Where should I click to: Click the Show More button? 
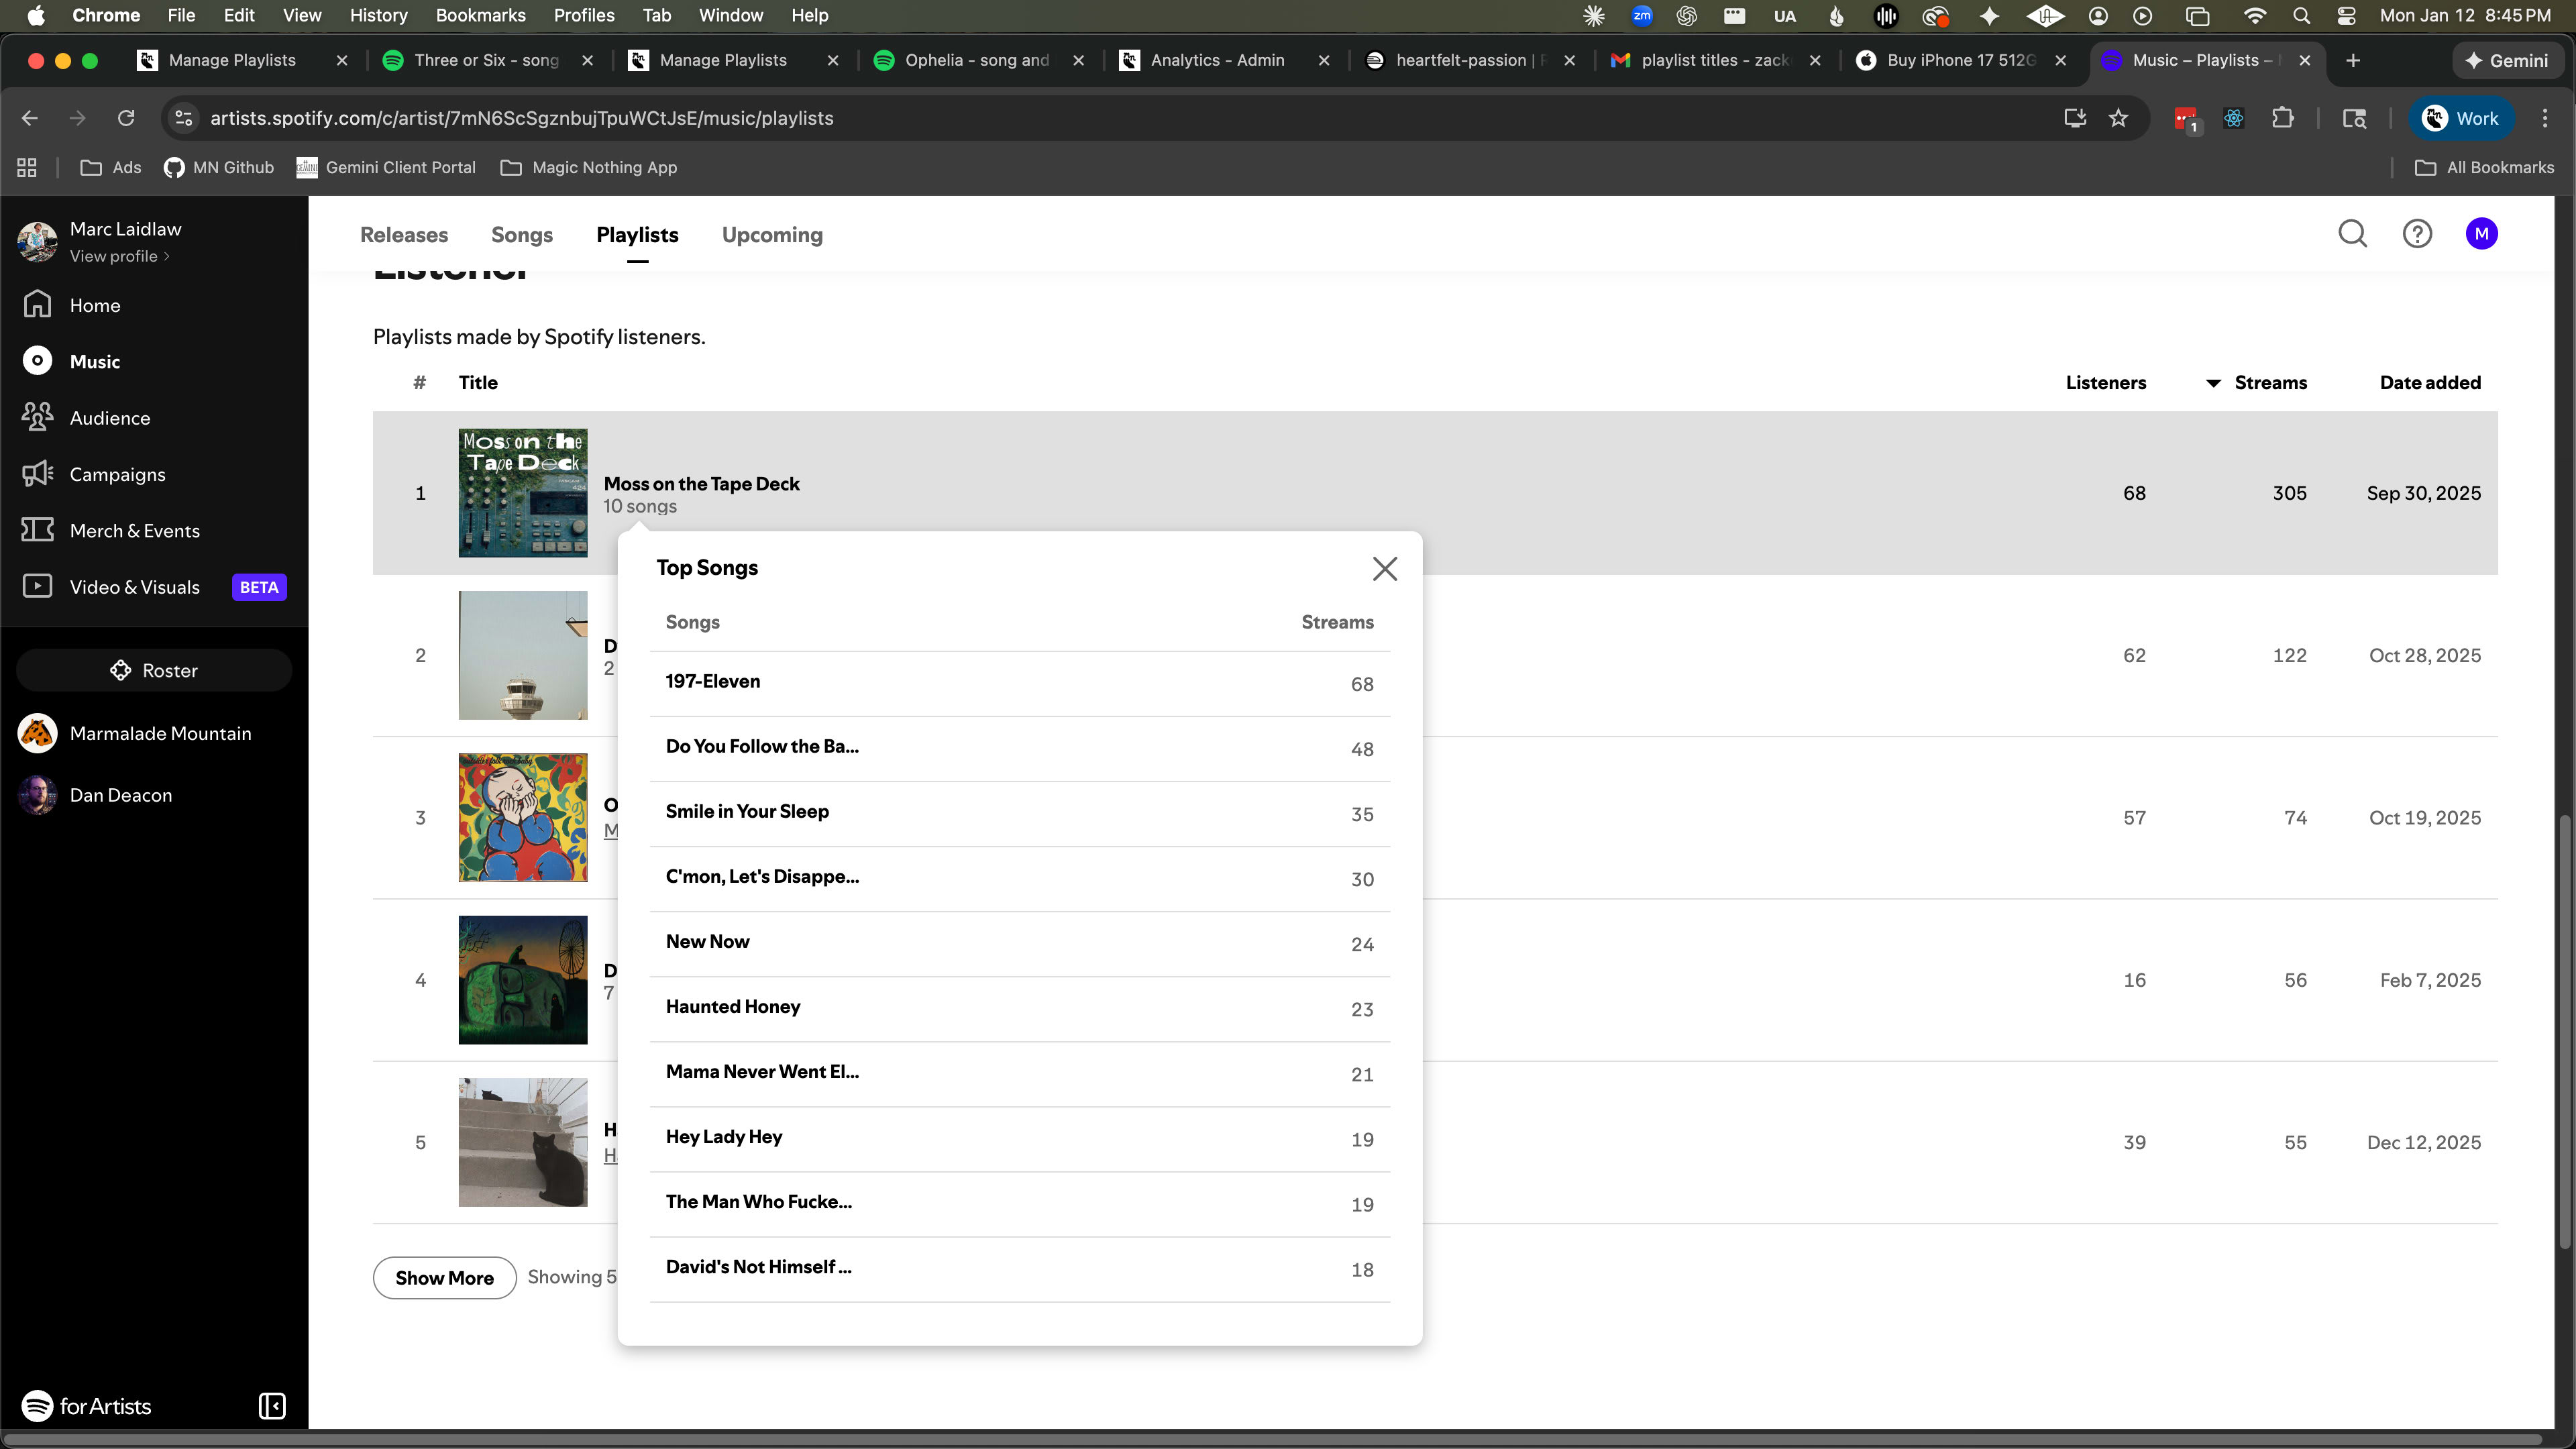444,1278
